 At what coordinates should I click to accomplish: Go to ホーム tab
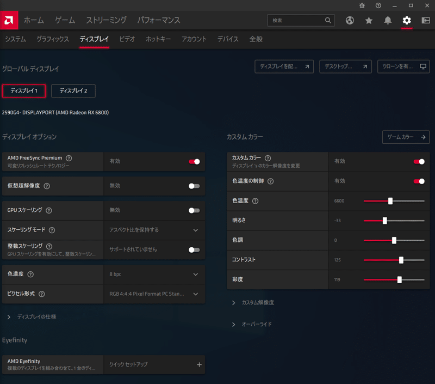34,20
